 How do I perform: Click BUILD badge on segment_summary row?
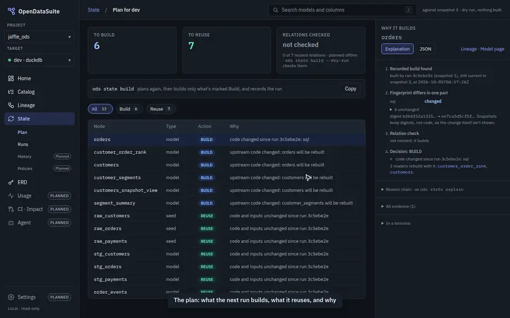tap(206, 203)
